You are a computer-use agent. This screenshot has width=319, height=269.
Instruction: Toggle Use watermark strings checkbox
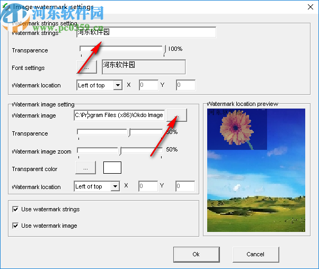tap(15, 209)
